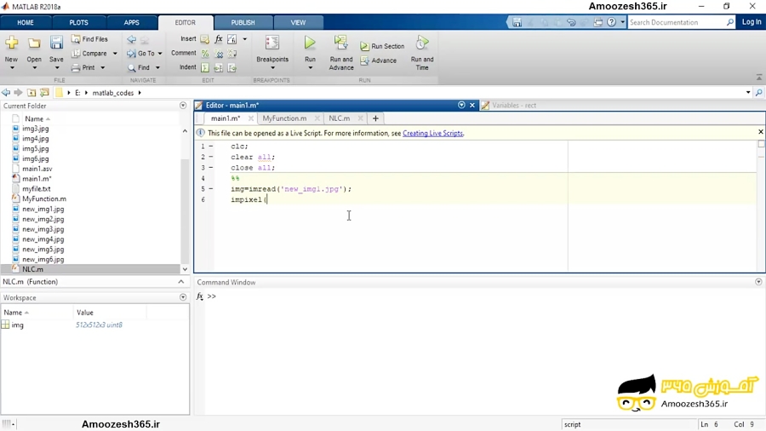Switch to the PLOTS ribbon tab
766x431 pixels.
78,23
